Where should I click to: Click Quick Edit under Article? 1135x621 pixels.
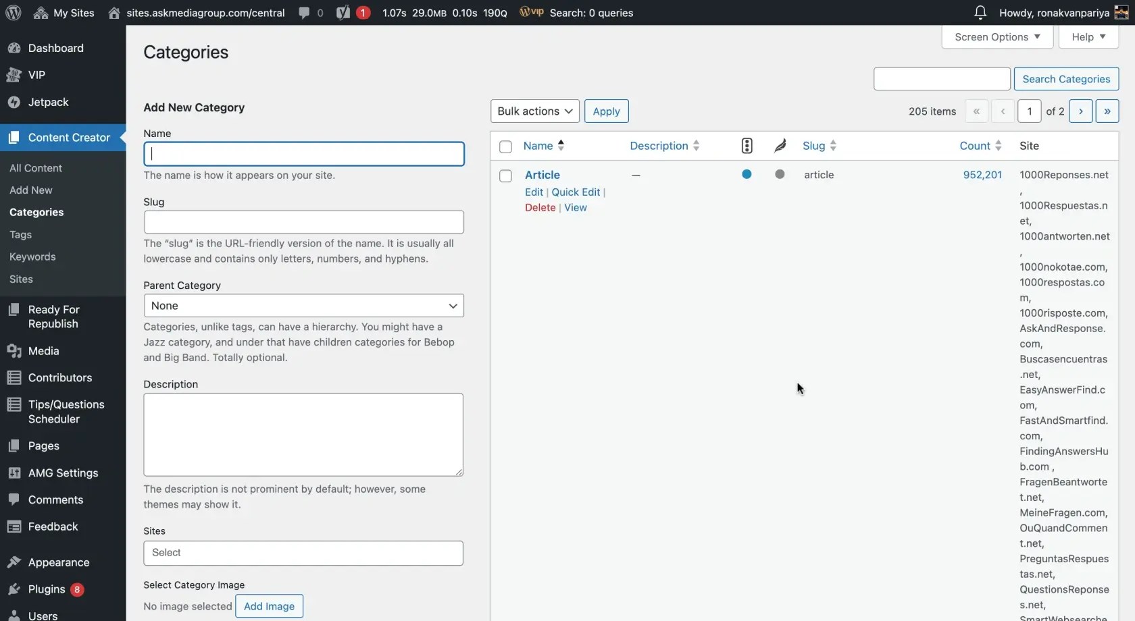[576, 192]
